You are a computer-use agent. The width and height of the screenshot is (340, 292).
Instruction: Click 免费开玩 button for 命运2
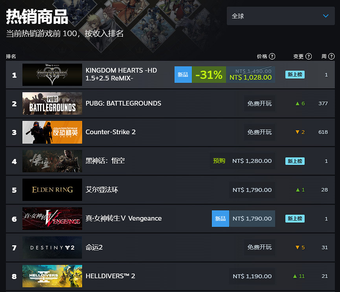coord(259,247)
